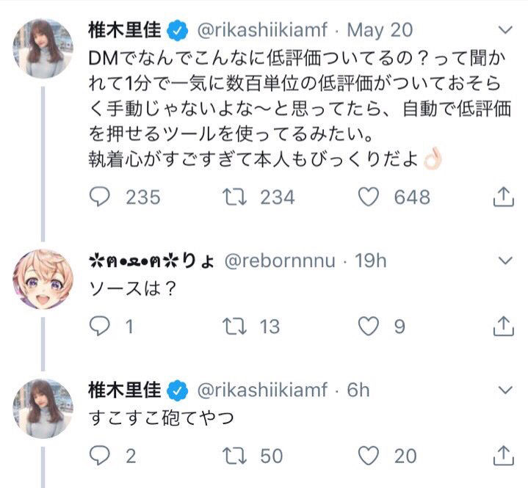The width and height of the screenshot is (528, 488).
Task: Open the dropdown chevron on the May 20 tweet
Action: (x=505, y=30)
